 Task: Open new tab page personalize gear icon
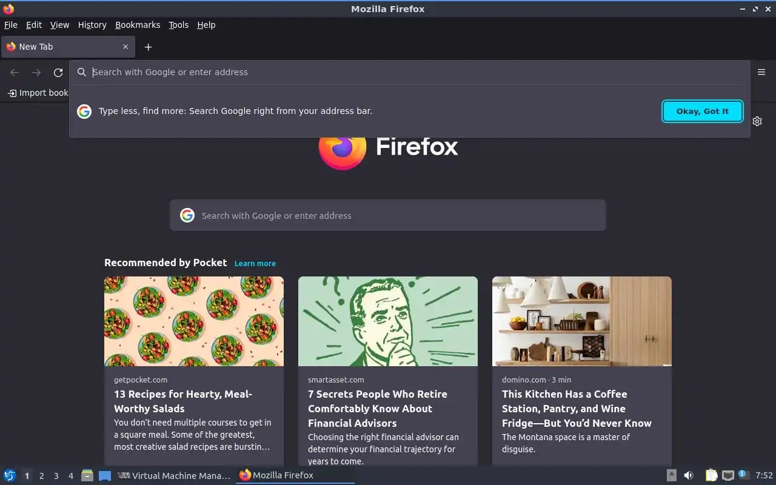[x=757, y=121]
